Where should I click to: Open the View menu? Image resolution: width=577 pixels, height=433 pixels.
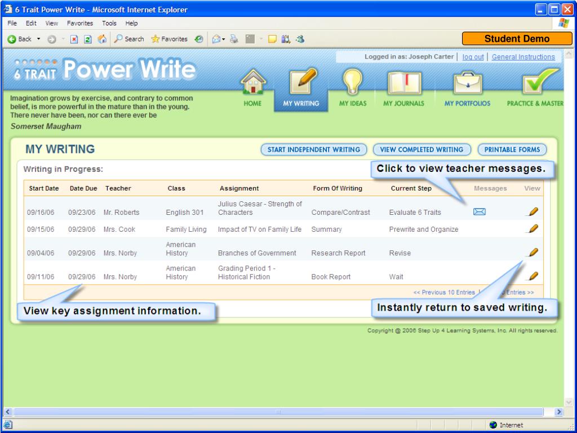(x=51, y=23)
